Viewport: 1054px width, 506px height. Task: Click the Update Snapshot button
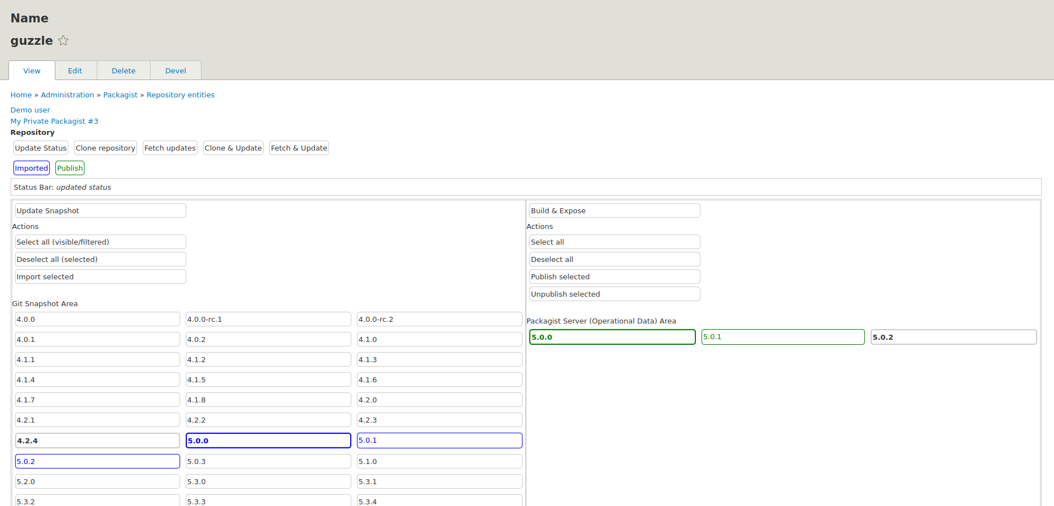click(100, 210)
